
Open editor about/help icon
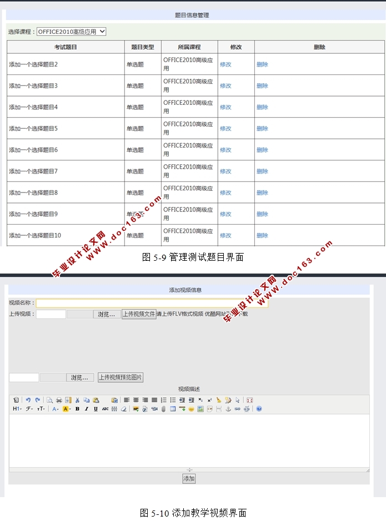[259, 409]
